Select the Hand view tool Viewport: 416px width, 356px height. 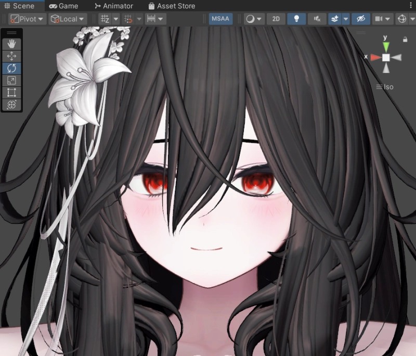coord(11,44)
